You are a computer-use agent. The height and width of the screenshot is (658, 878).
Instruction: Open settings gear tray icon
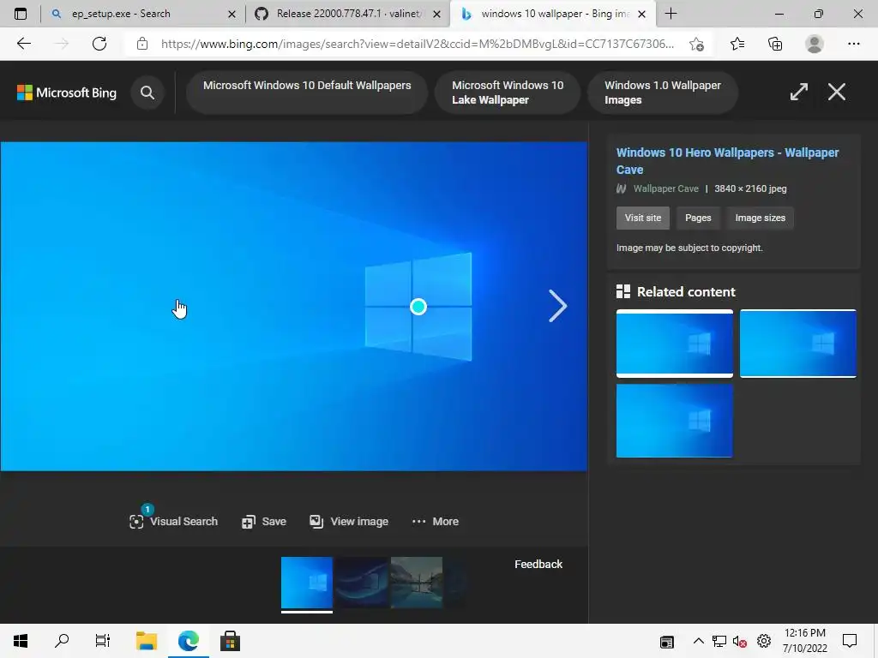[764, 641]
